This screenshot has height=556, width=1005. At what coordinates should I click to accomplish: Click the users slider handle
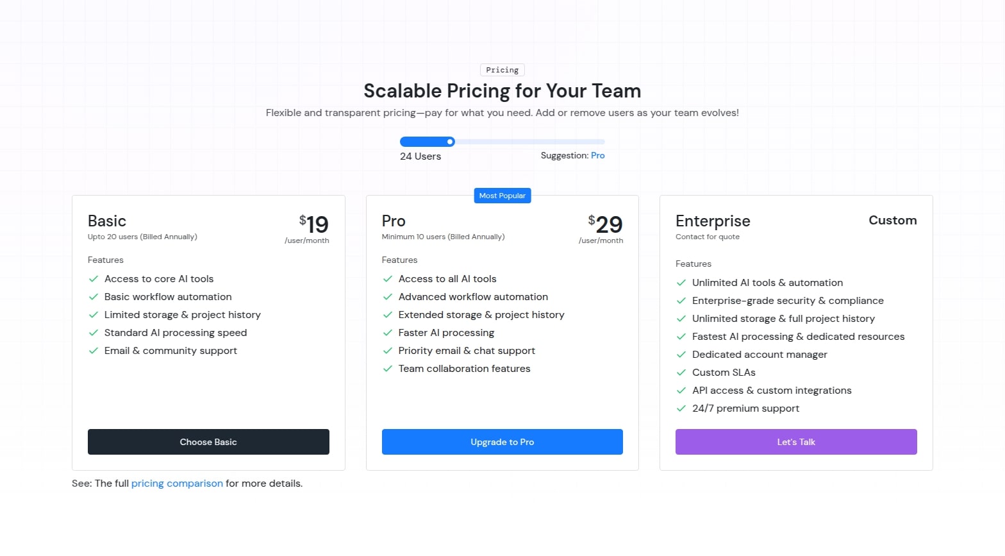(451, 142)
